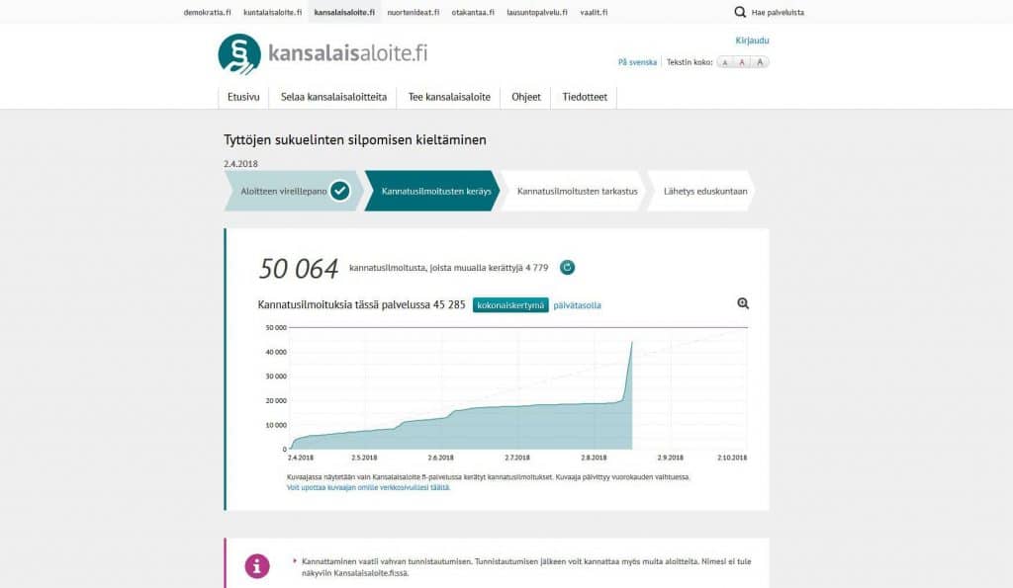Refresh the support count with reload icon

[x=567, y=267]
